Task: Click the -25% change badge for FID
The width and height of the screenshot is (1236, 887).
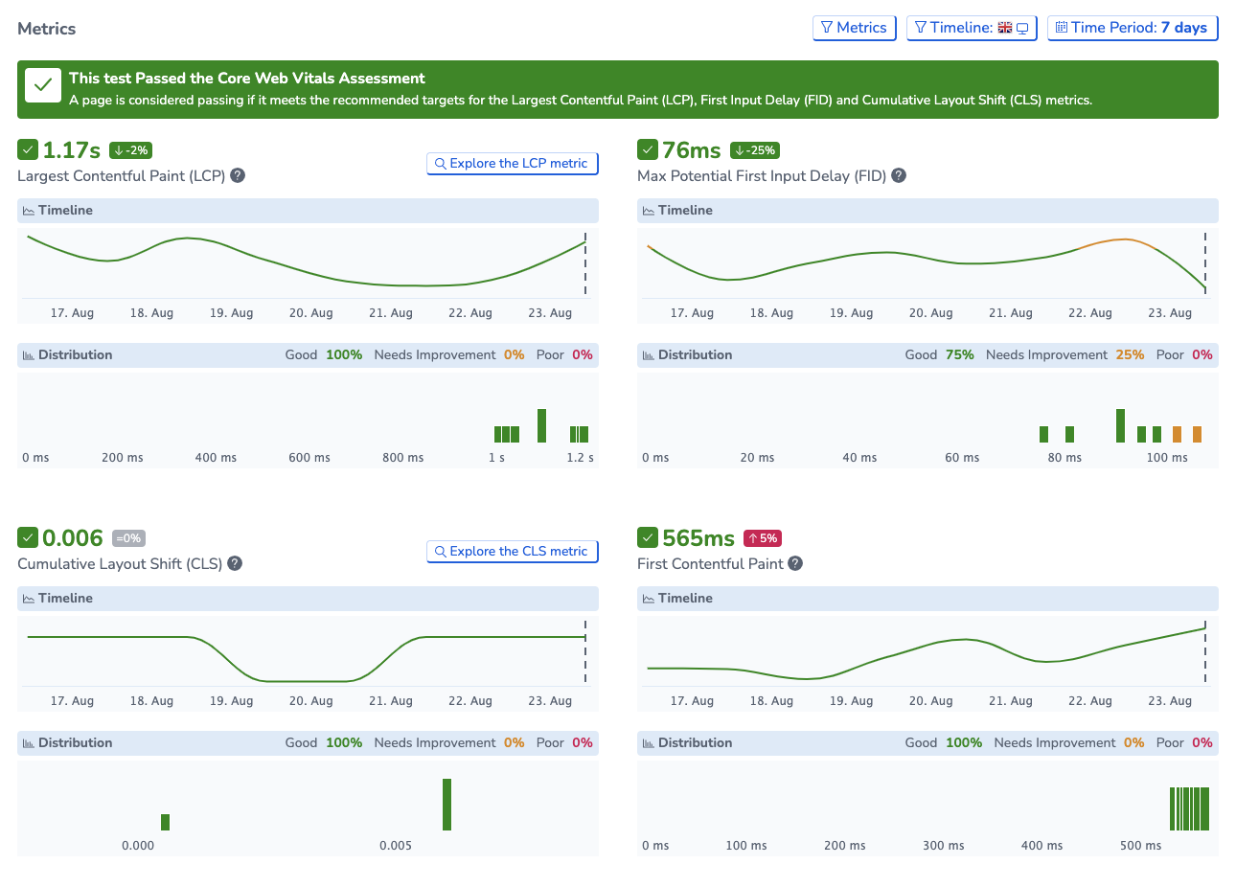Action: click(x=755, y=150)
